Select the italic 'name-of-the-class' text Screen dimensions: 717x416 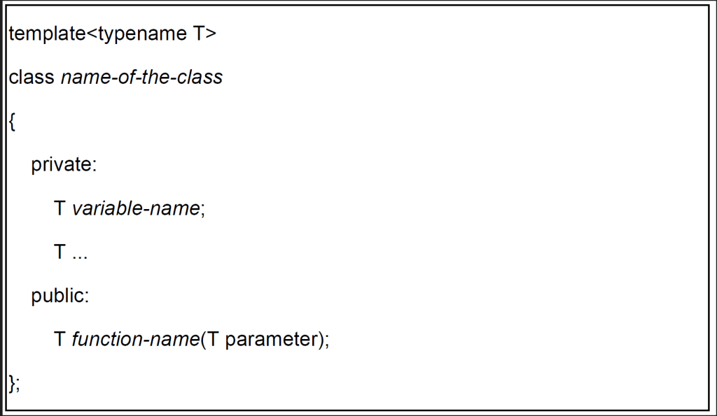[x=141, y=77]
